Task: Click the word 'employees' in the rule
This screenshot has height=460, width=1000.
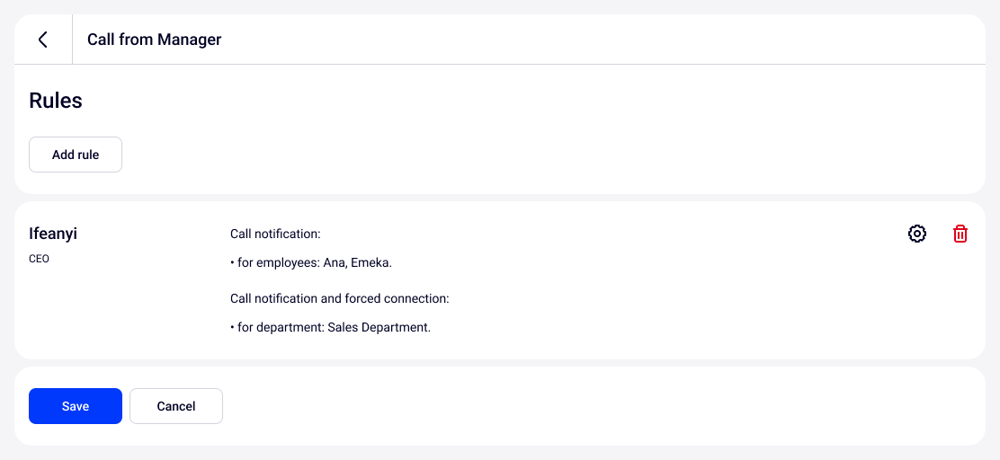Action: click(x=287, y=263)
